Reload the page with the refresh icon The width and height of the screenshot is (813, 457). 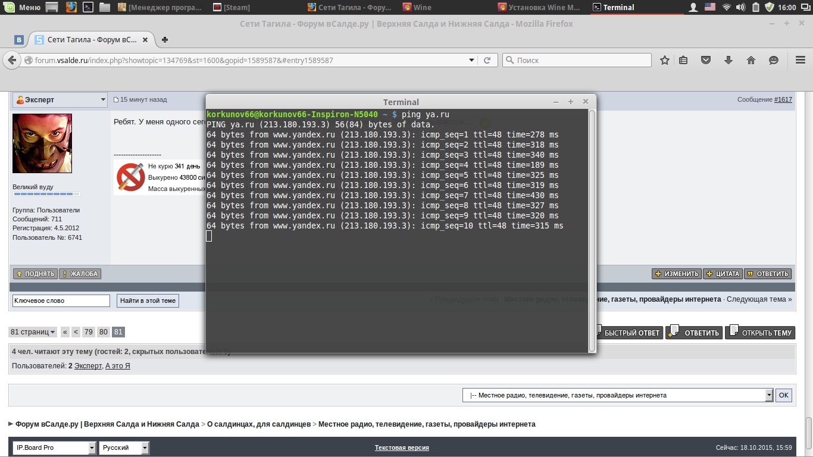click(487, 60)
